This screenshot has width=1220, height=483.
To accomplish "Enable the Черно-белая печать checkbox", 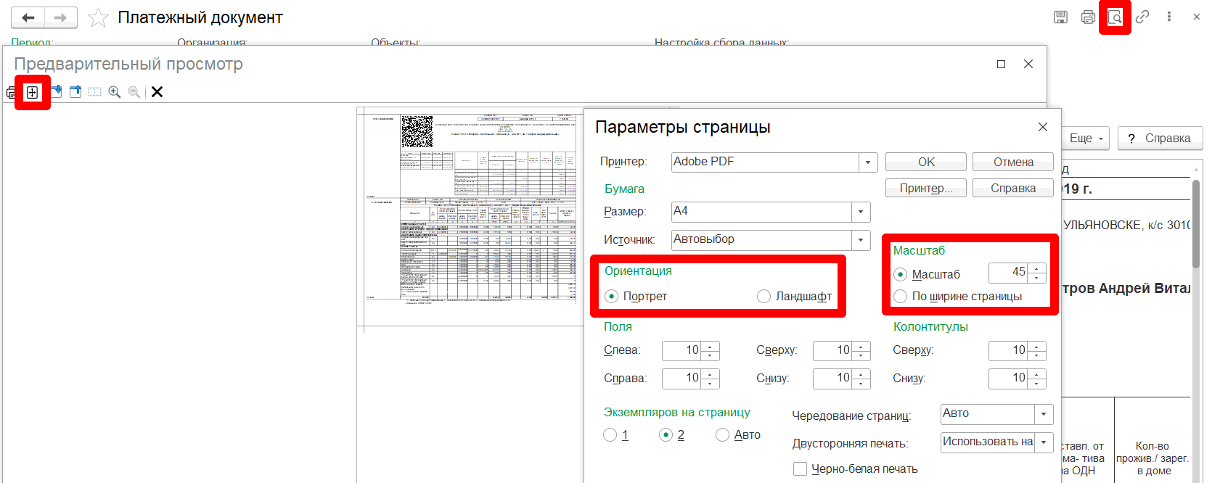I will [x=801, y=469].
